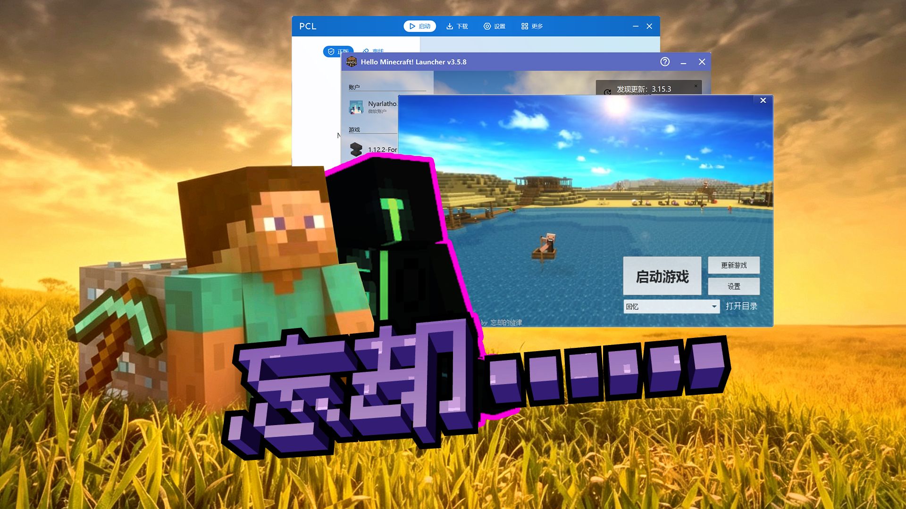Click the Hello Minecraft! Launcher v3.5.8 title
Viewport: 906px width, 509px height.
pyautogui.click(x=413, y=62)
